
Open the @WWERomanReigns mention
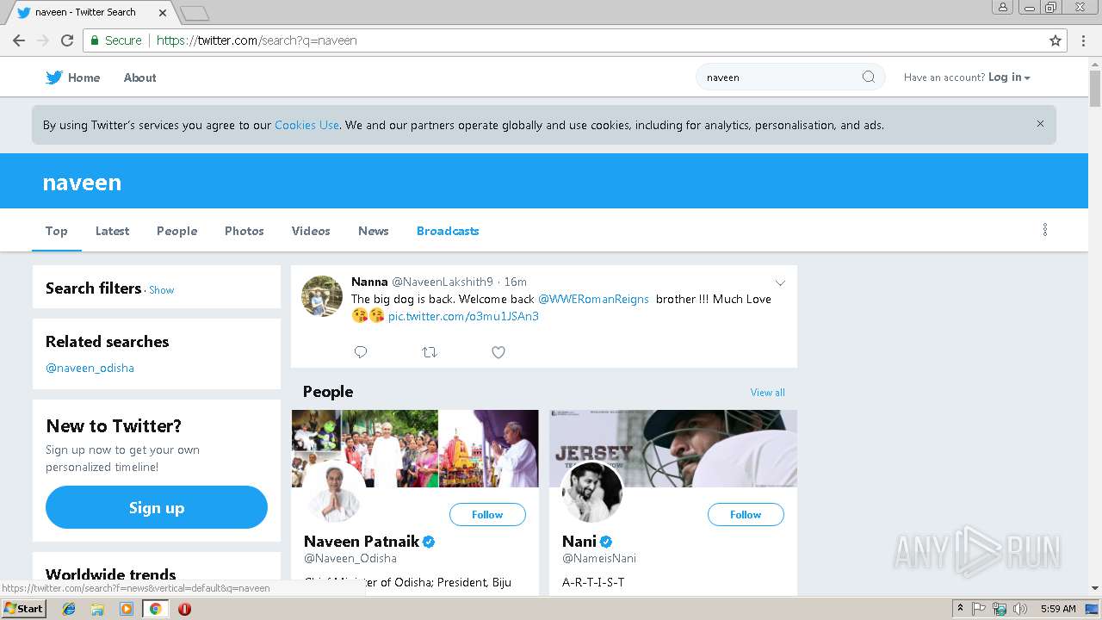[593, 299]
